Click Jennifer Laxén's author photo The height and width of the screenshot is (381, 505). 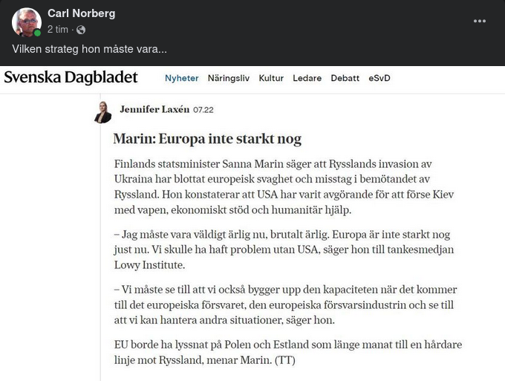click(102, 112)
